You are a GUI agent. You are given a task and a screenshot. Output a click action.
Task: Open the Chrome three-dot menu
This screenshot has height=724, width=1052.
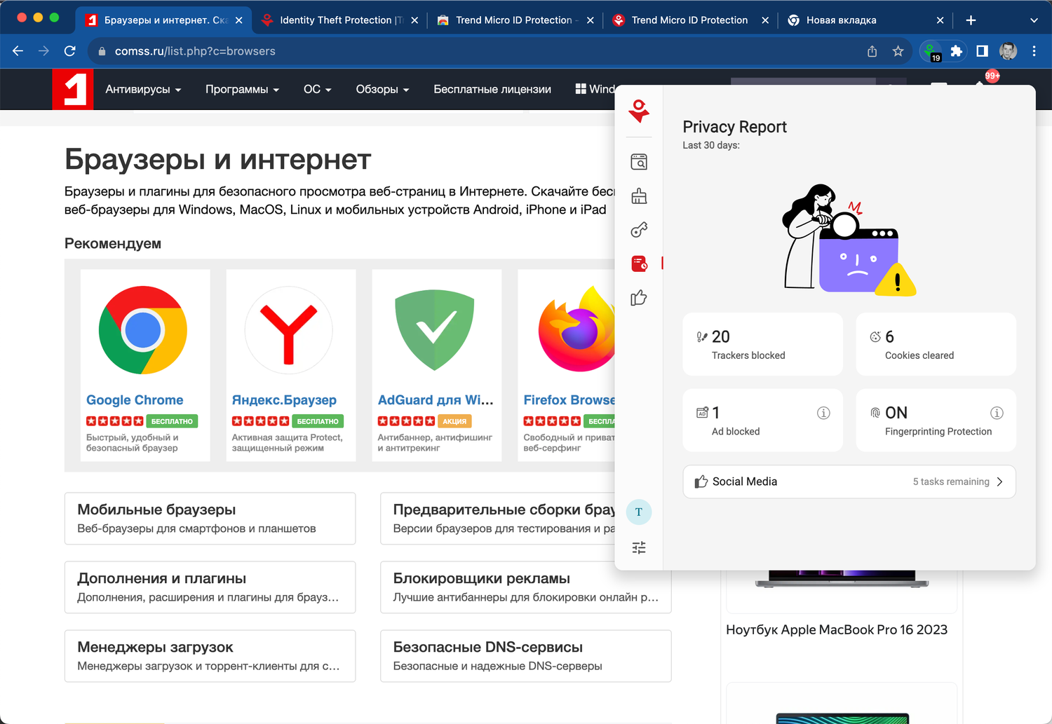(1034, 51)
